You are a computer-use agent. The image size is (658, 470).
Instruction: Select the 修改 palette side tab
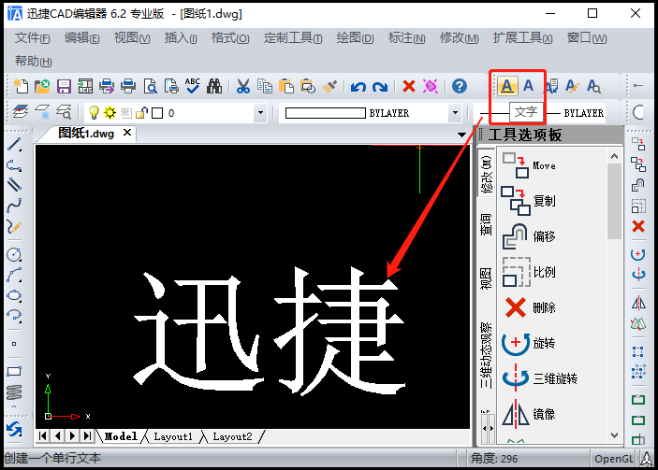pos(486,174)
